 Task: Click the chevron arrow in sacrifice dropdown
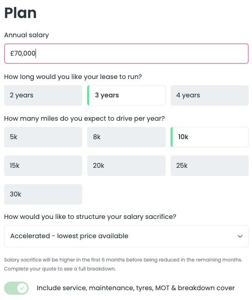pyautogui.click(x=240, y=236)
